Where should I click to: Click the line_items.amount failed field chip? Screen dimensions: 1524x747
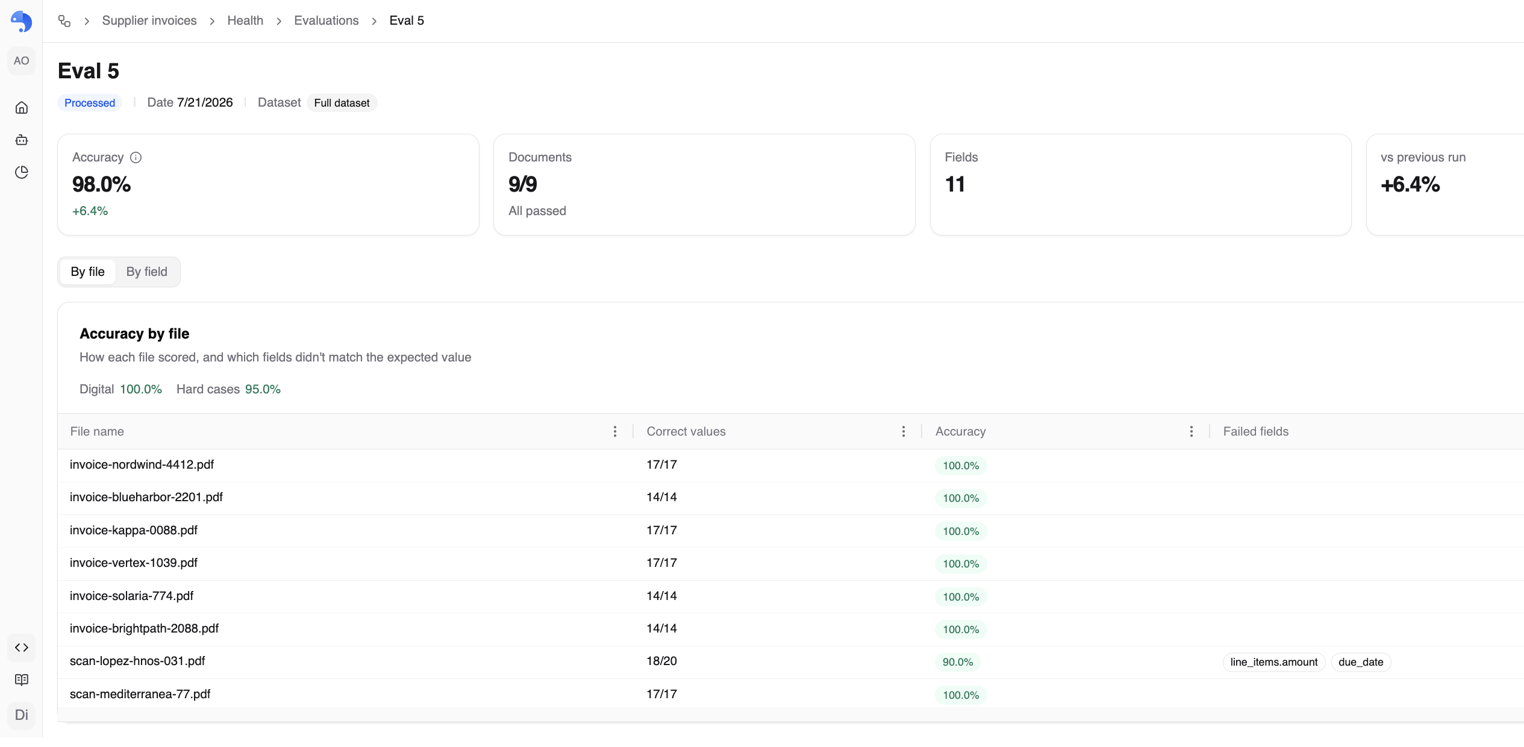[x=1273, y=662]
